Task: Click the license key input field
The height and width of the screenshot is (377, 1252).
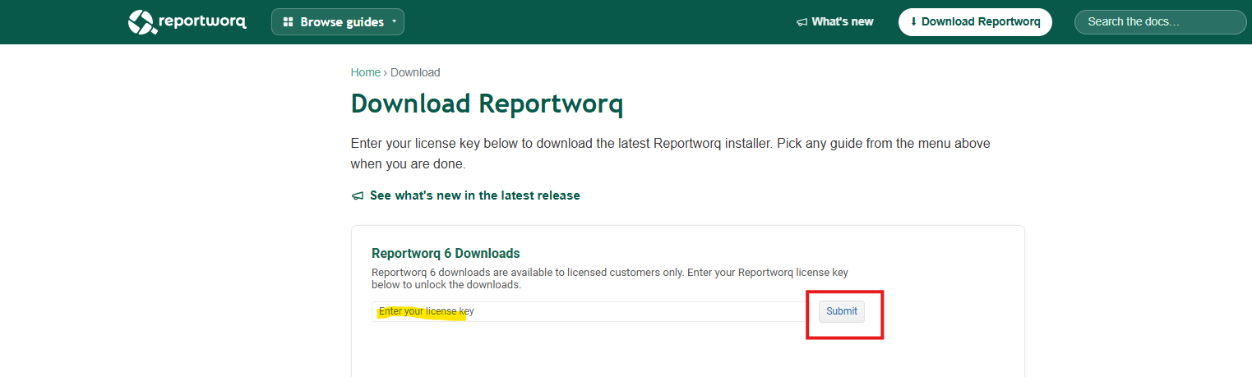Action: 590,311
